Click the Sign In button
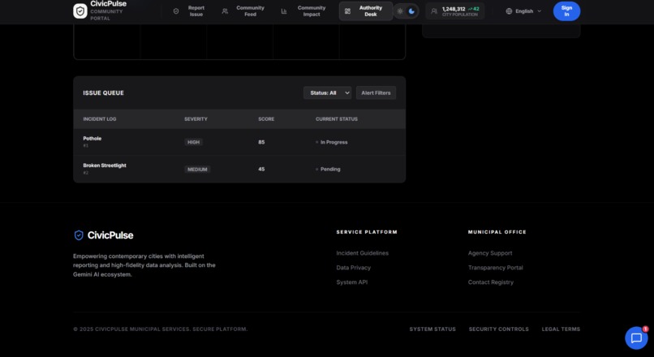The image size is (654, 357). click(x=566, y=11)
